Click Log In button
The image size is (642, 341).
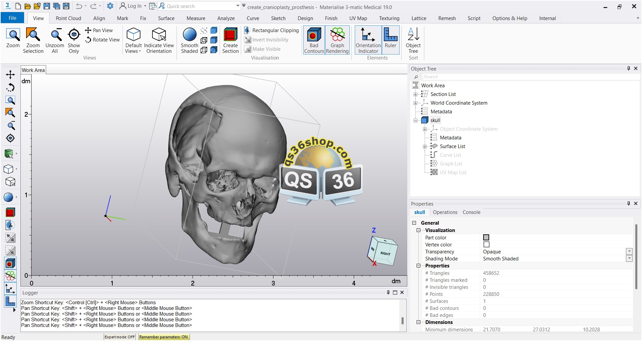pos(133,6)
